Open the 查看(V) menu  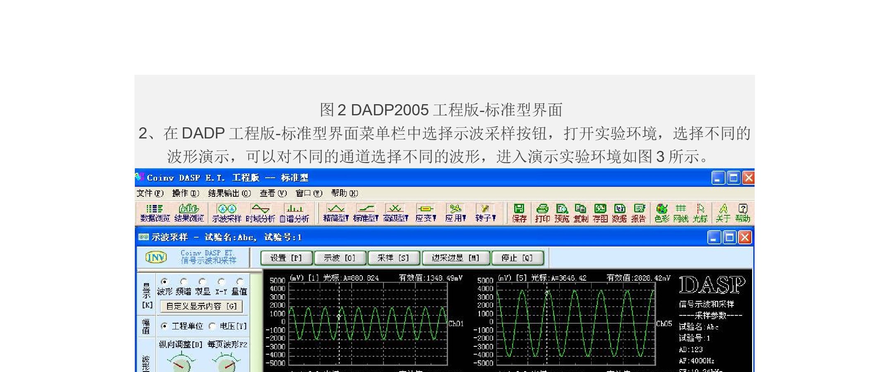(273, 193)
